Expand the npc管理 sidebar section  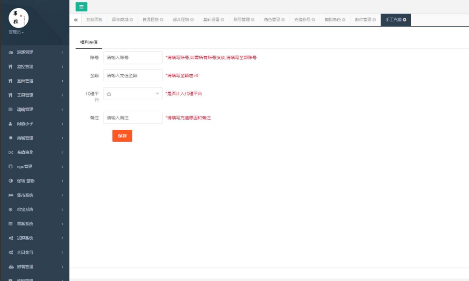click(34, 166)
